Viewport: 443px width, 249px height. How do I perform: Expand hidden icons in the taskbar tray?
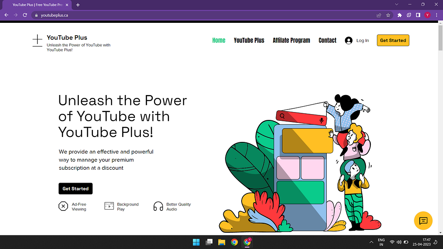[371, 242]
